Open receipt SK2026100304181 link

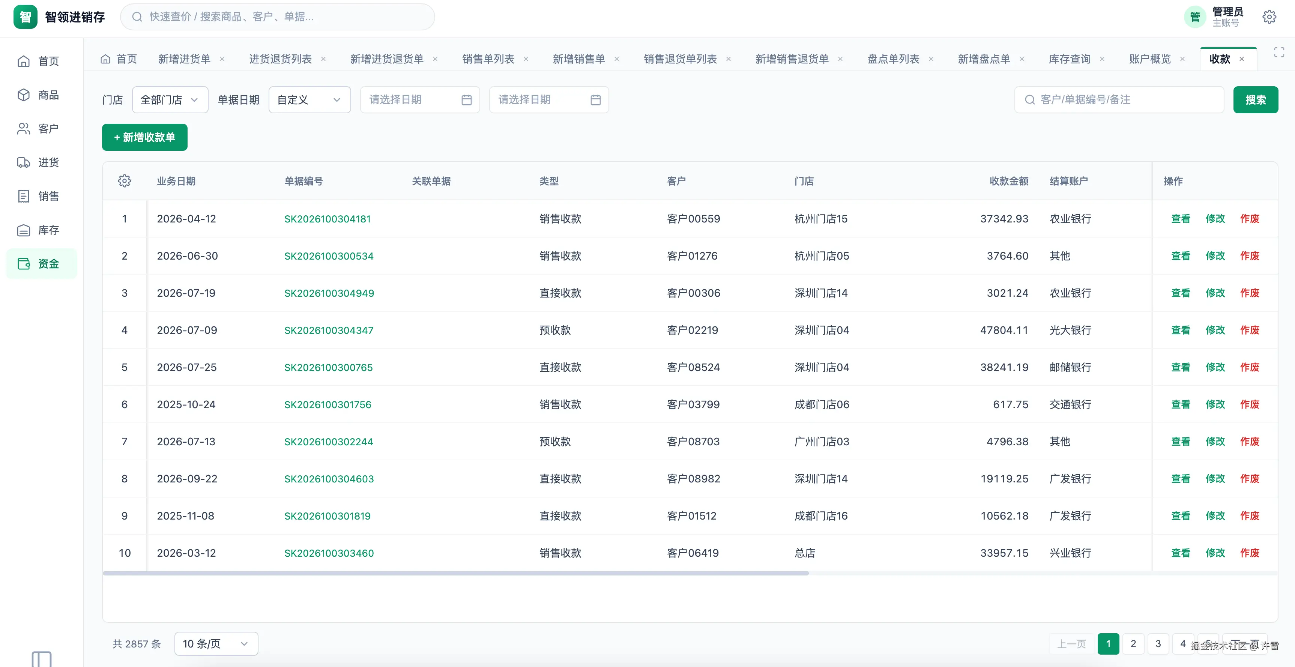(327, 219)
